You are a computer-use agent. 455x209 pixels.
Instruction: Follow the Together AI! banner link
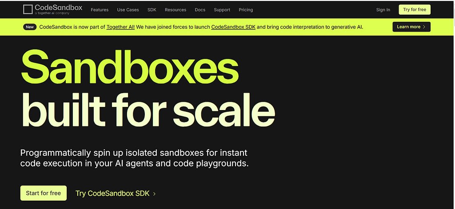pos(121,27)
